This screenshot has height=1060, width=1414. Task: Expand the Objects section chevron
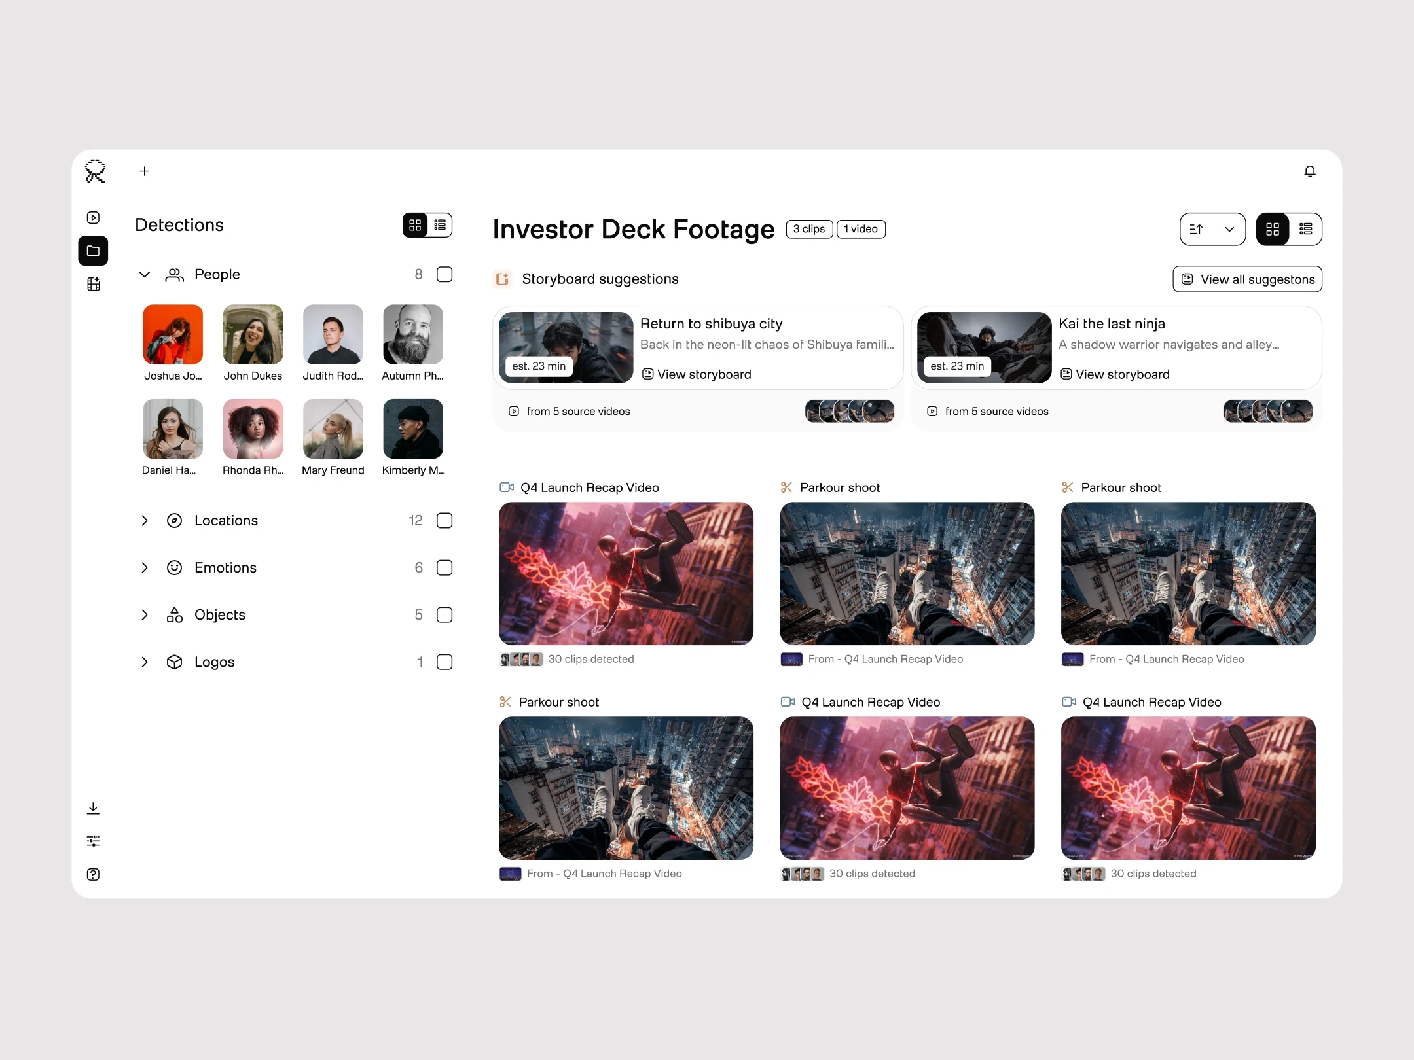click(x=145, y=615)
